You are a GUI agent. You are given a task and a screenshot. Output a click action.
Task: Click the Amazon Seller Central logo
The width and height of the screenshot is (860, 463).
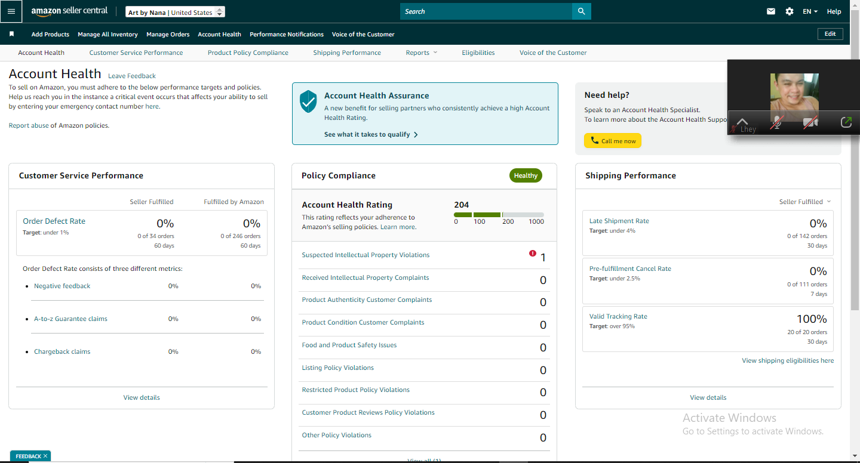(69, 11)
